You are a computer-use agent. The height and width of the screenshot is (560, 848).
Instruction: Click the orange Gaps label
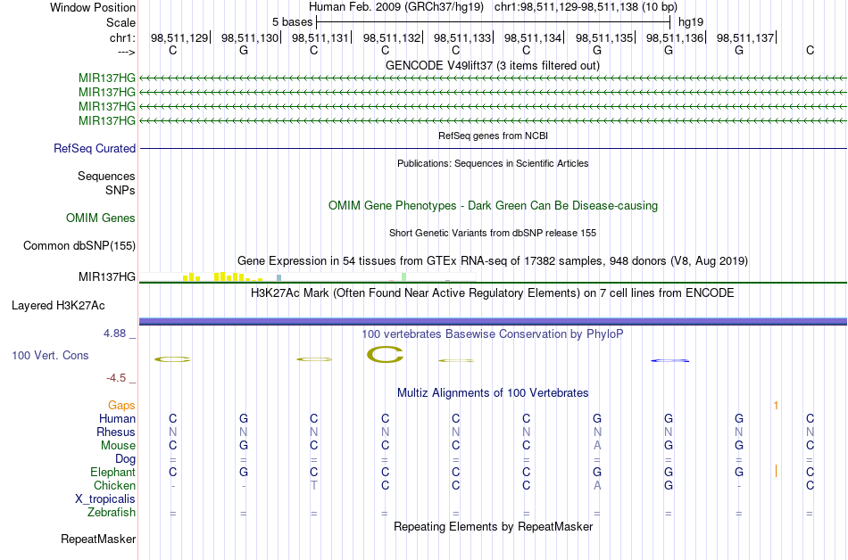tap(121, 405)
